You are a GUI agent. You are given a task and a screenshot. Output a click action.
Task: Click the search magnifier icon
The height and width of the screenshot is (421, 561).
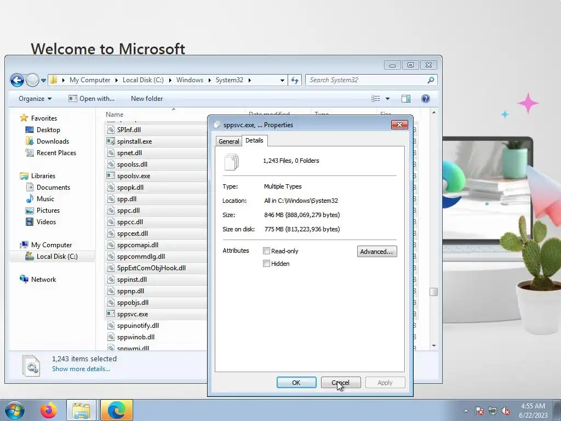431,80
